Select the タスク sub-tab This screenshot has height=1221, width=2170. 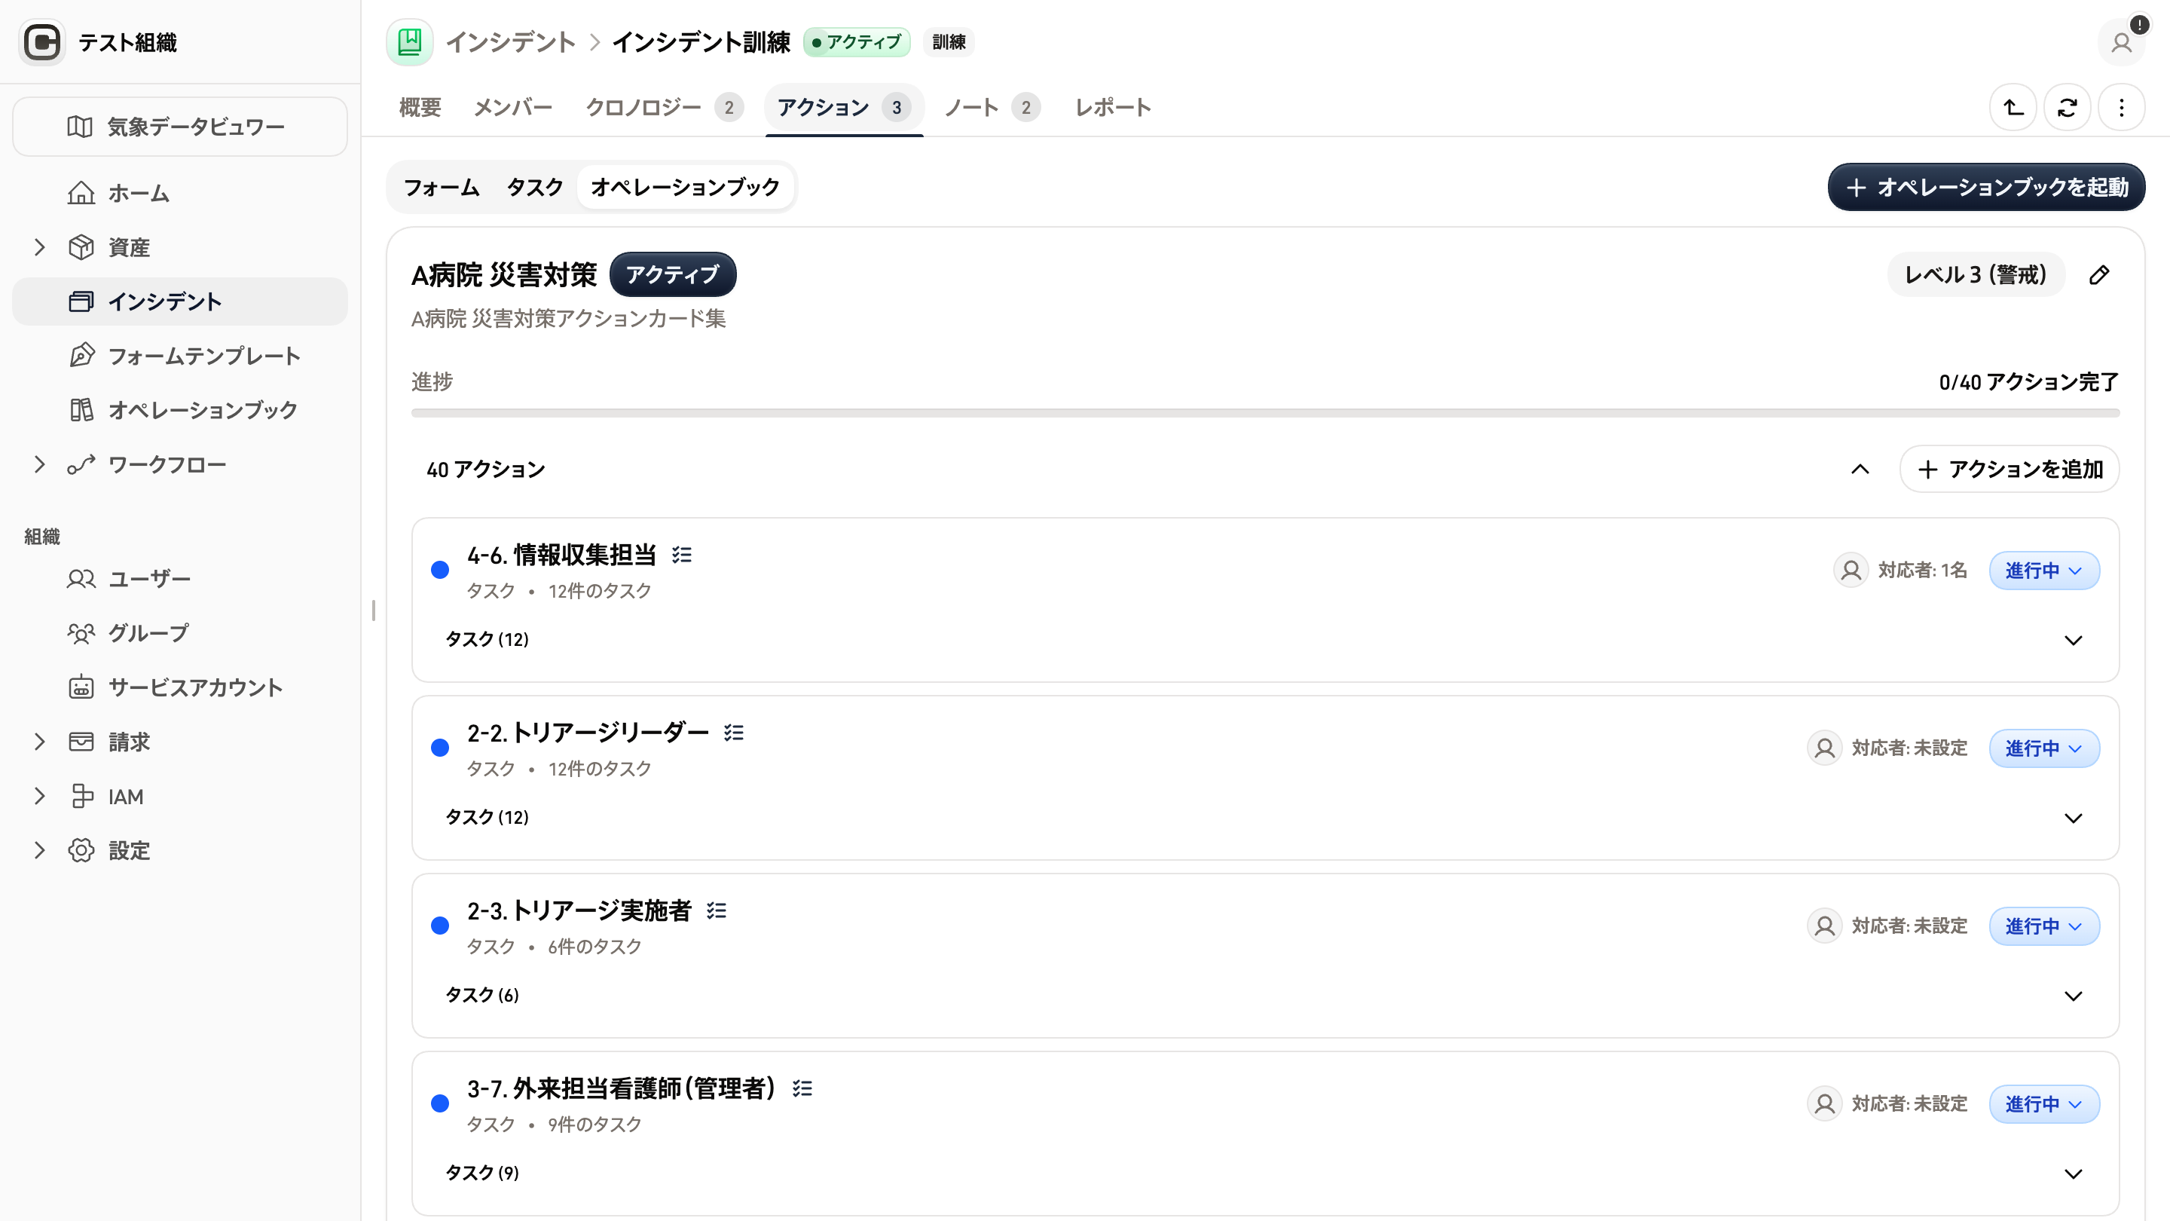[x=535, y=187]
